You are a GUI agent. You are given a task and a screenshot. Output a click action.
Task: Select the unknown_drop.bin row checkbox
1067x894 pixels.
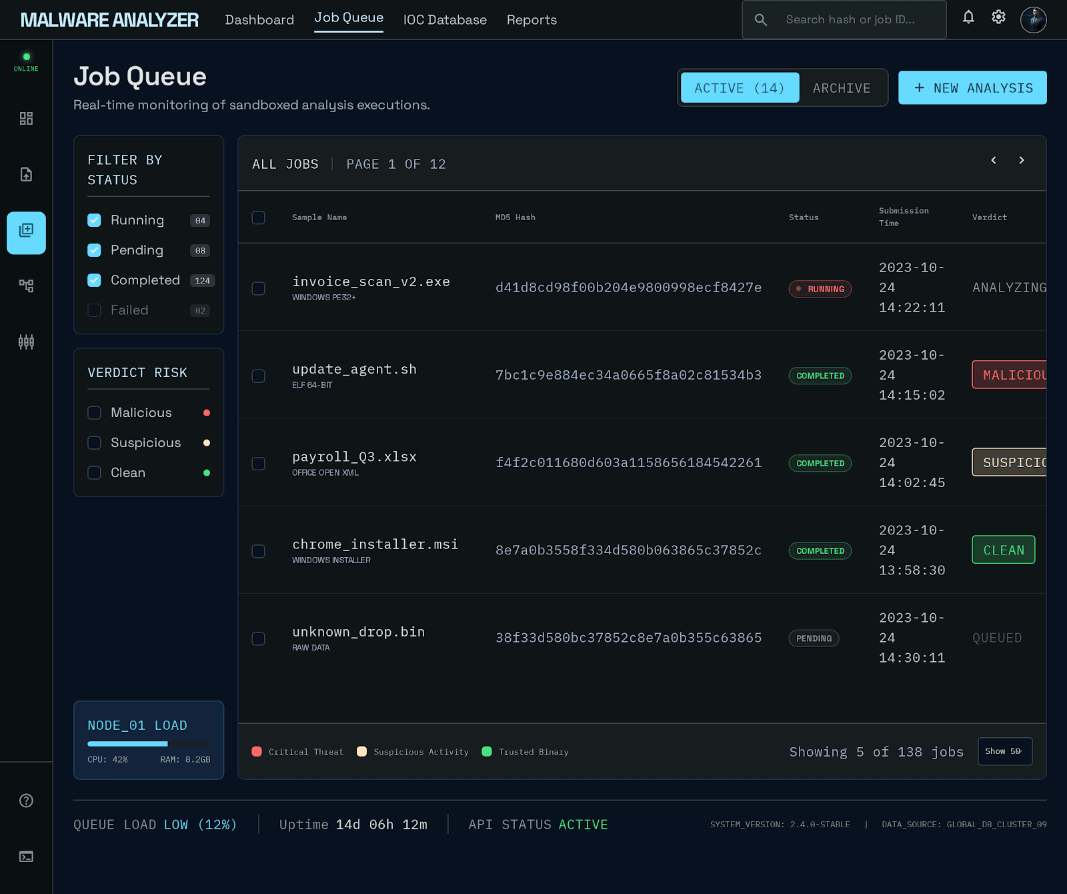pyautogui.click(x=259, y=638)
